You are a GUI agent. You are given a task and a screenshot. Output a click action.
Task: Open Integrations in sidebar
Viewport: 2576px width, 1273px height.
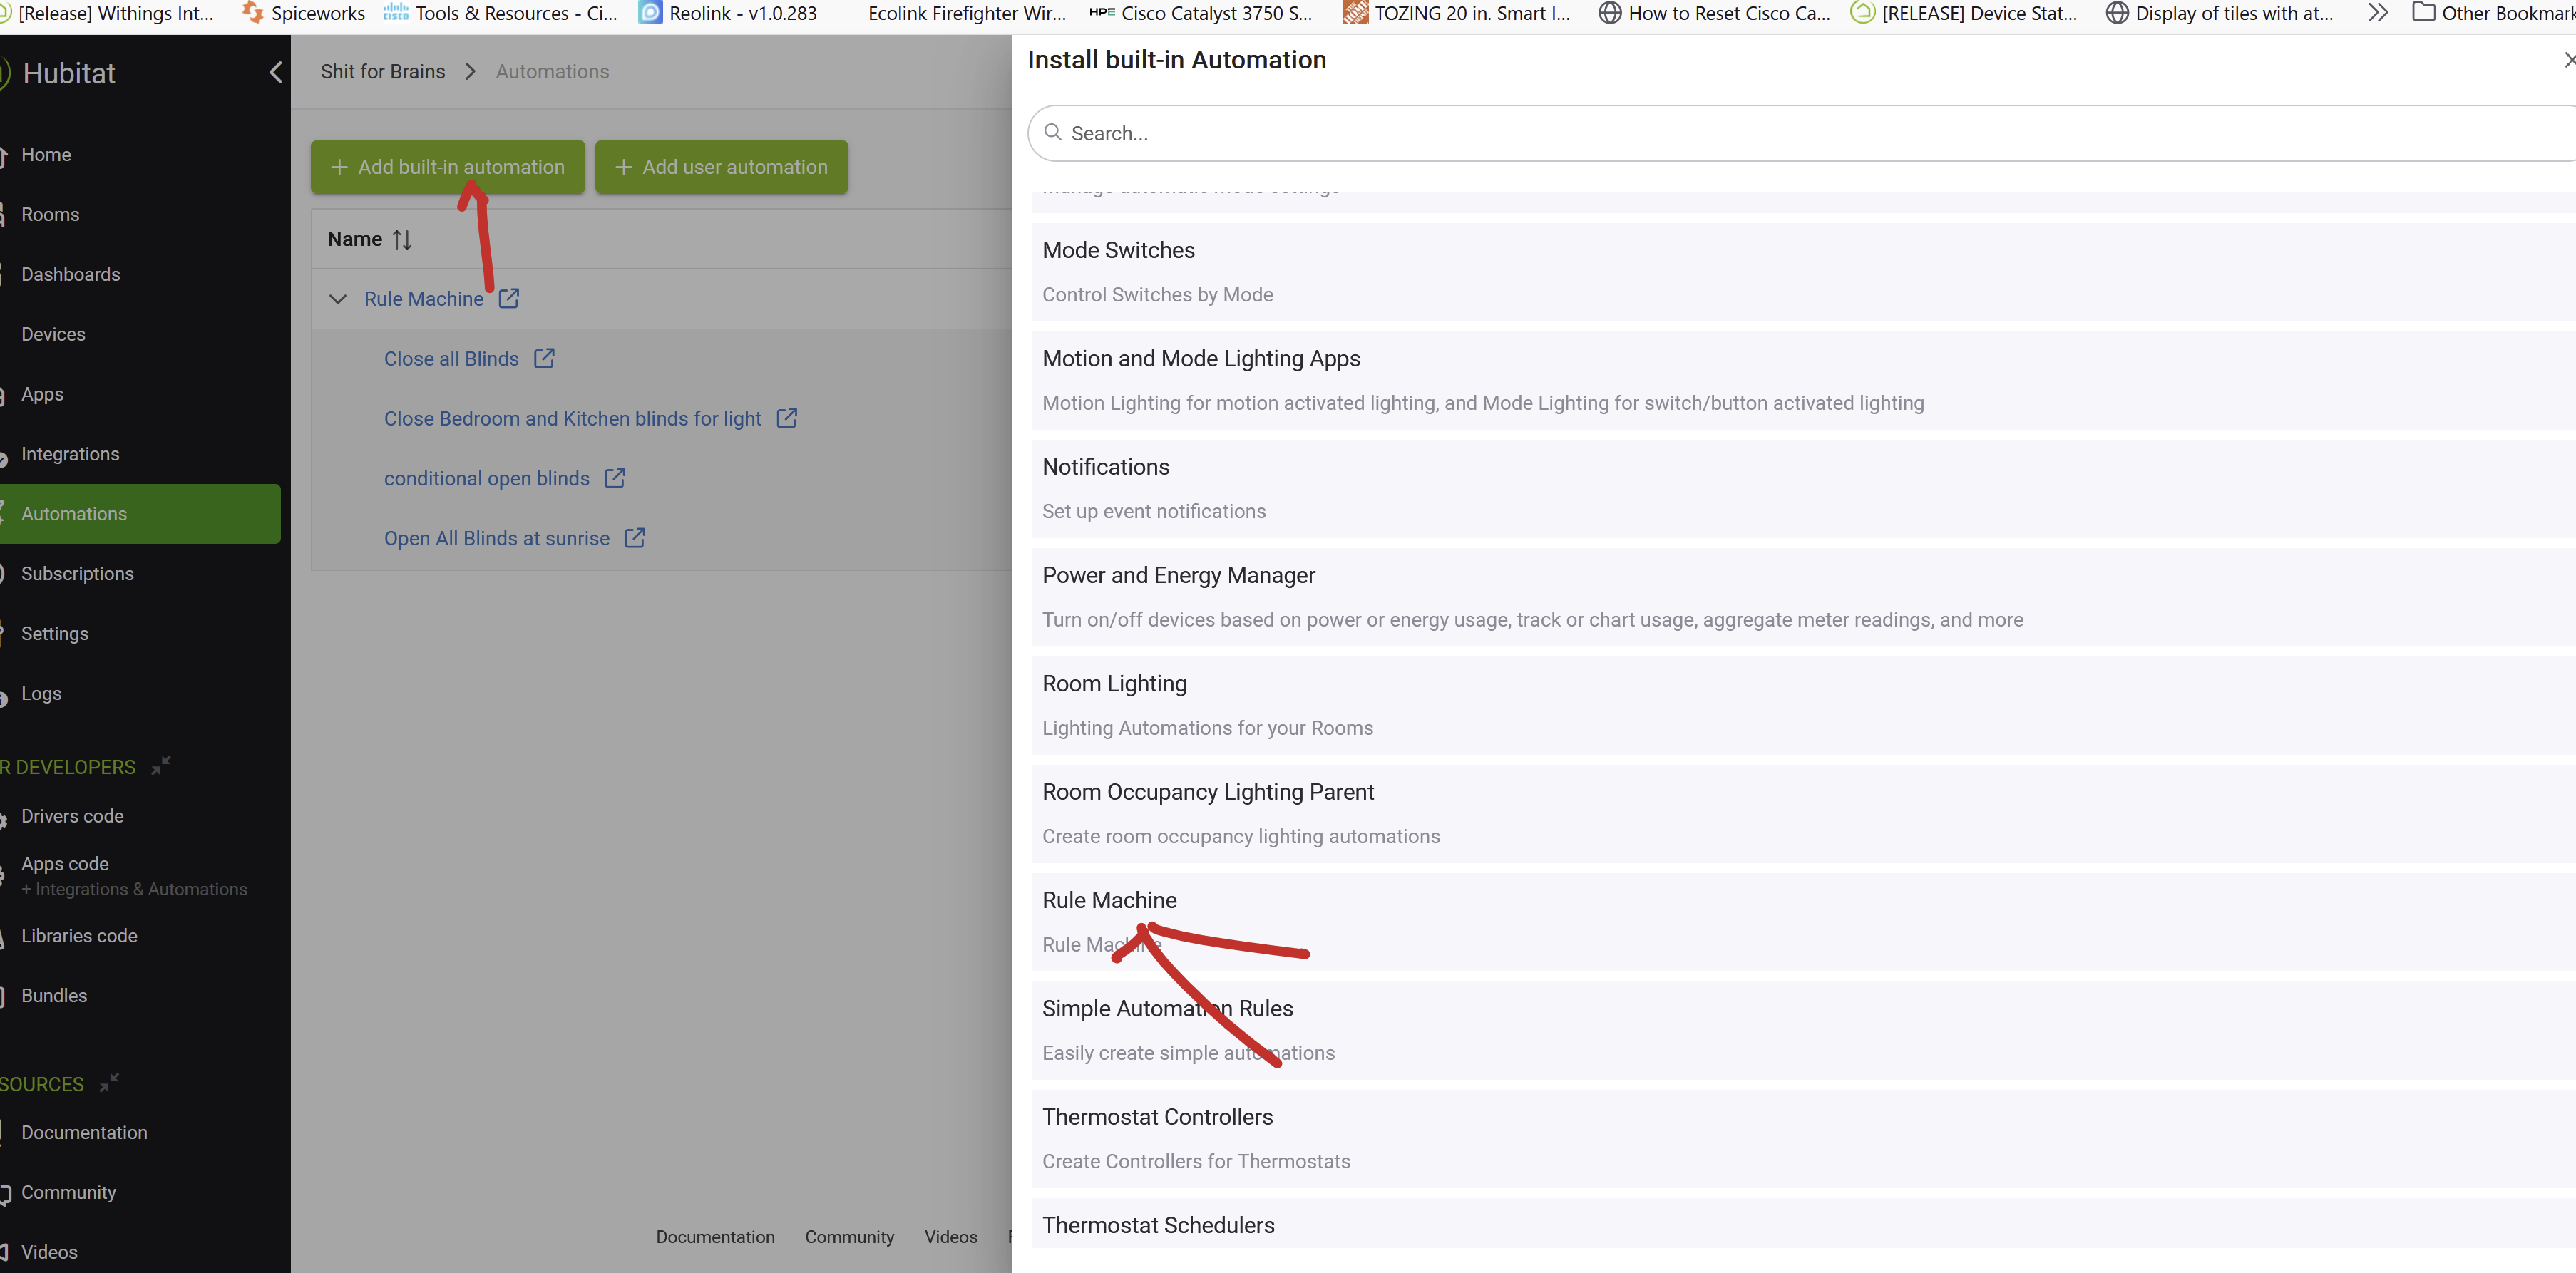click(x=70, y=454)
